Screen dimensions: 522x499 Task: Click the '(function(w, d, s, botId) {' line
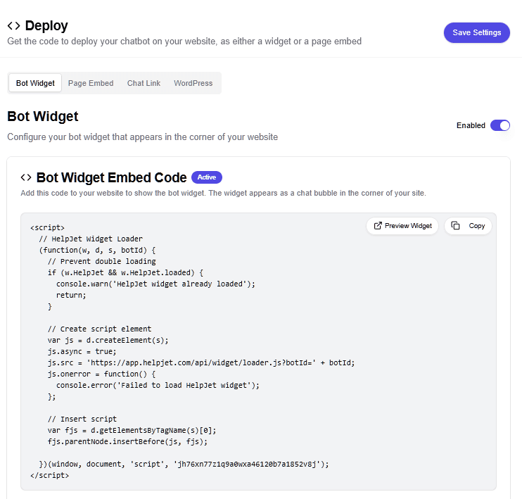[x=97, y=250]
